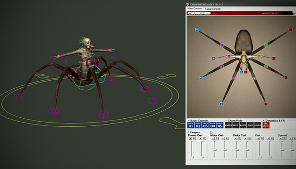This screenshot has width=296, height=169.
Task: Click the right Fist slider
Action: click(270, 150)
